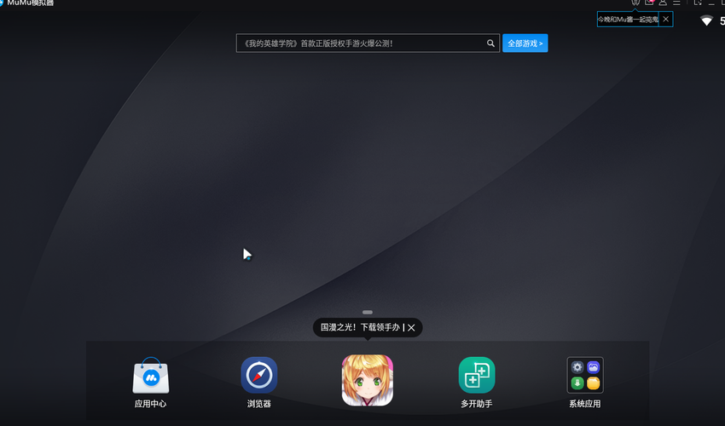The height and width of the screenshot is (426, 725).
Task: Close the 国漫之光 promo tooltip
Action: (411, 327)
